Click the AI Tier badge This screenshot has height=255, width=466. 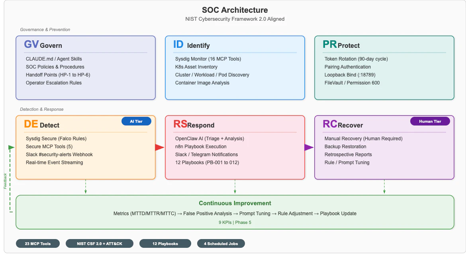pyautogui.click(x=136, y=121)
